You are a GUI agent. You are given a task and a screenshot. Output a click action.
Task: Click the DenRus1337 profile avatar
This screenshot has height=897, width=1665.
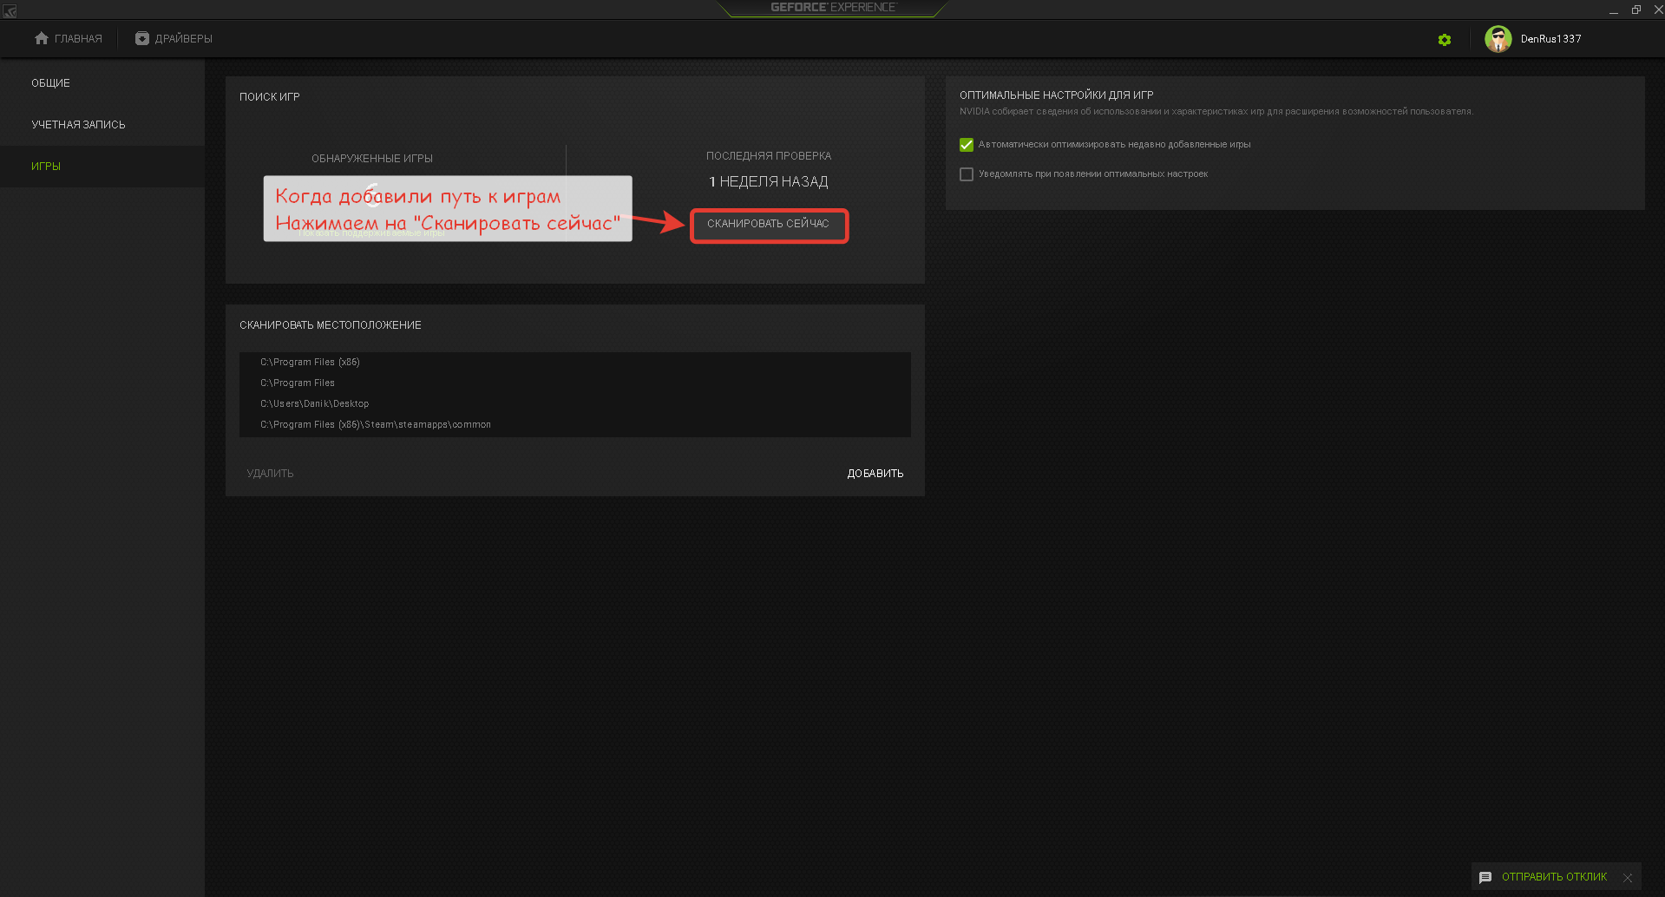(1498, 39)
